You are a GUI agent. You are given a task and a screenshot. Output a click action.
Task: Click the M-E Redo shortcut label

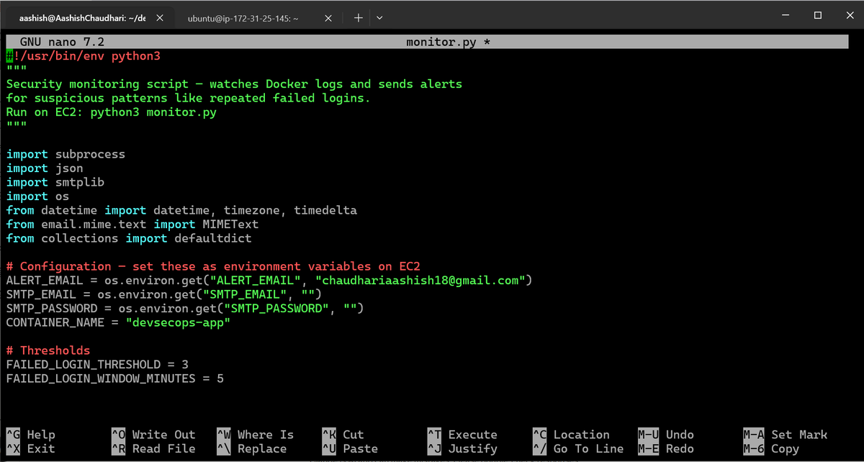pos(666,448)
